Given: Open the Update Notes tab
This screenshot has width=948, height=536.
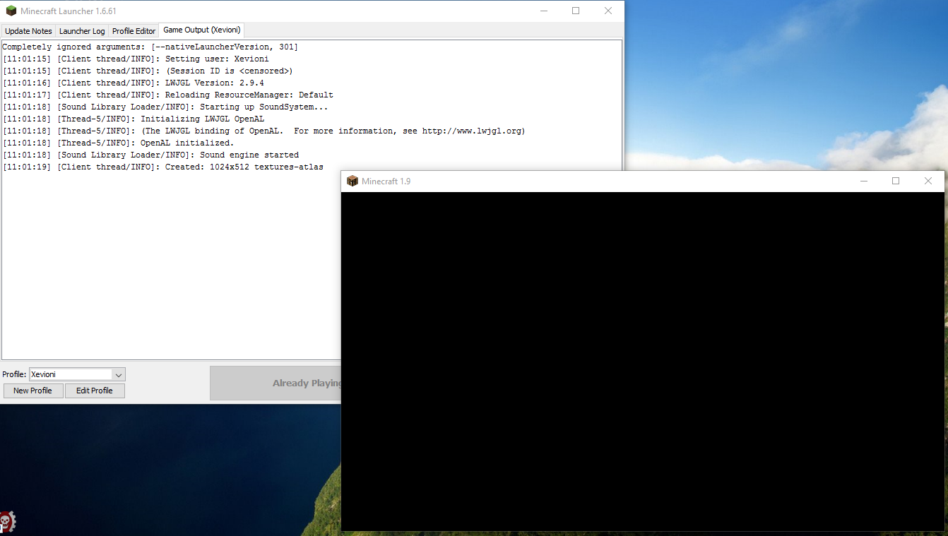Looking at the screenshot, I should click(x=28, y=31).
